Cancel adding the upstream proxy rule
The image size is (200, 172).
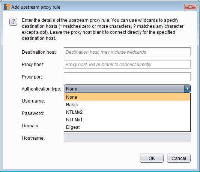(x=179, y=158)
